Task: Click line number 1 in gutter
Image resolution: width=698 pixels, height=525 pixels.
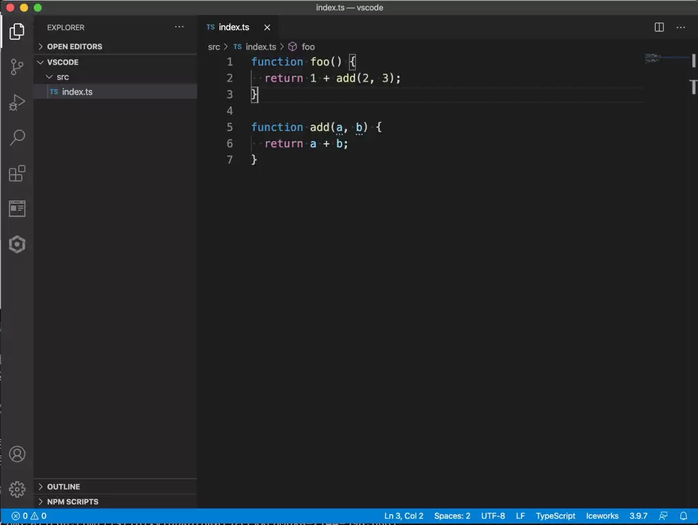Action: pyautogui.click(x=230, y=62)
